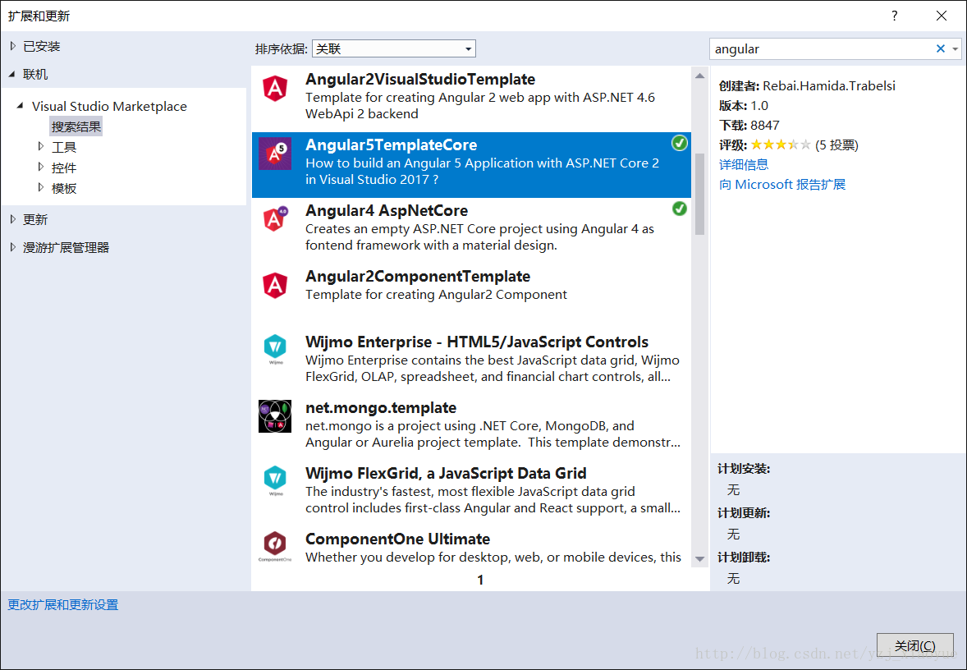Click the 下载: 8847 download count
Screen dimensions: 967x670
click(x=749, y=126)
